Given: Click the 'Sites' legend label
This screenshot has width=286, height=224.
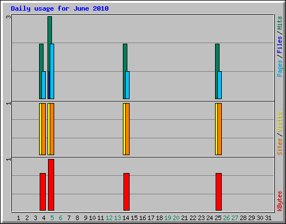Looking at the screenshot, I should (x=280, y=147).
